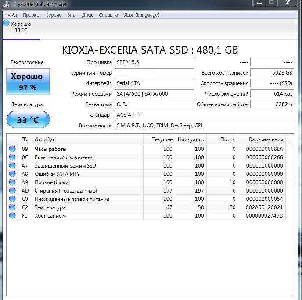Click status circle of Стирания row
The height and width of the screenshot is (300, 302).
point(12,190)
